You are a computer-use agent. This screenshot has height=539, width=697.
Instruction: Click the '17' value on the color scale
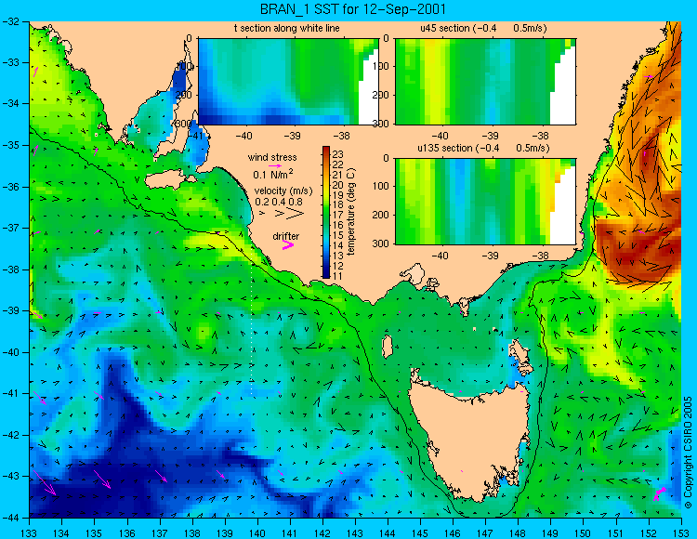click(x=338, y=216)
